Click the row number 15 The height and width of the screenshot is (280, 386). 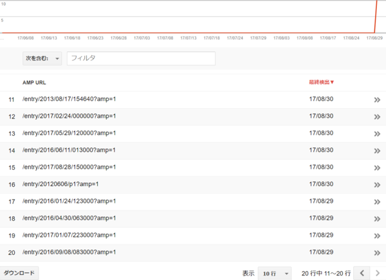(12, 168)
